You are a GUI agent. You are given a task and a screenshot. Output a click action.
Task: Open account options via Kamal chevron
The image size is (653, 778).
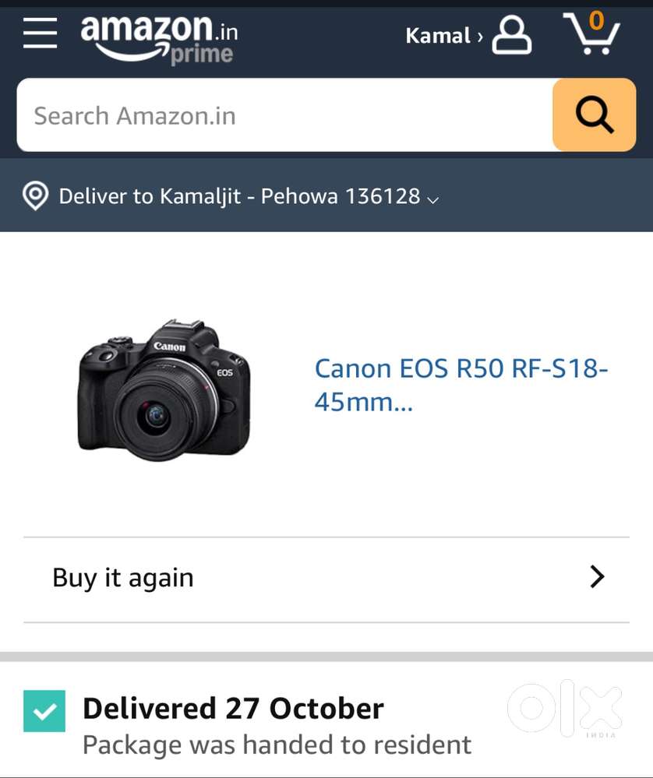(479, 37)
